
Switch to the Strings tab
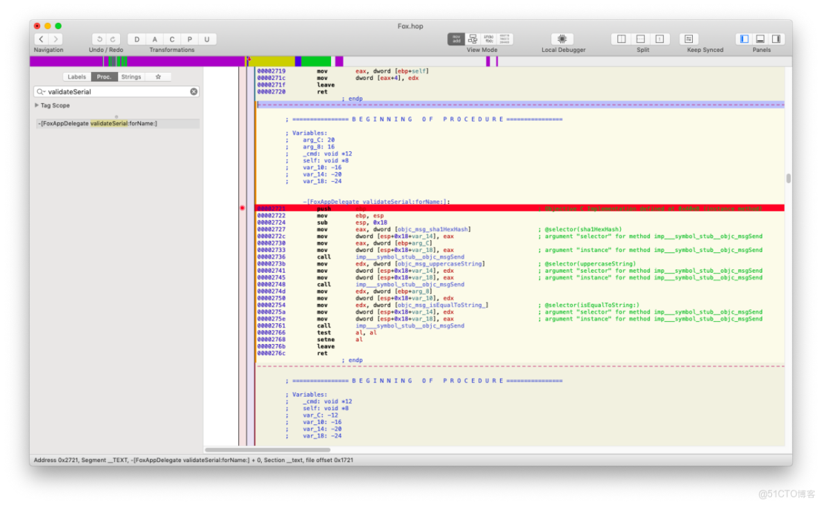131,76
